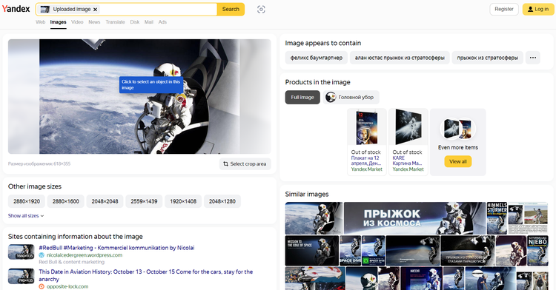
Task: Expand more tags with the ellipsis button
Action: pos(532,58)
